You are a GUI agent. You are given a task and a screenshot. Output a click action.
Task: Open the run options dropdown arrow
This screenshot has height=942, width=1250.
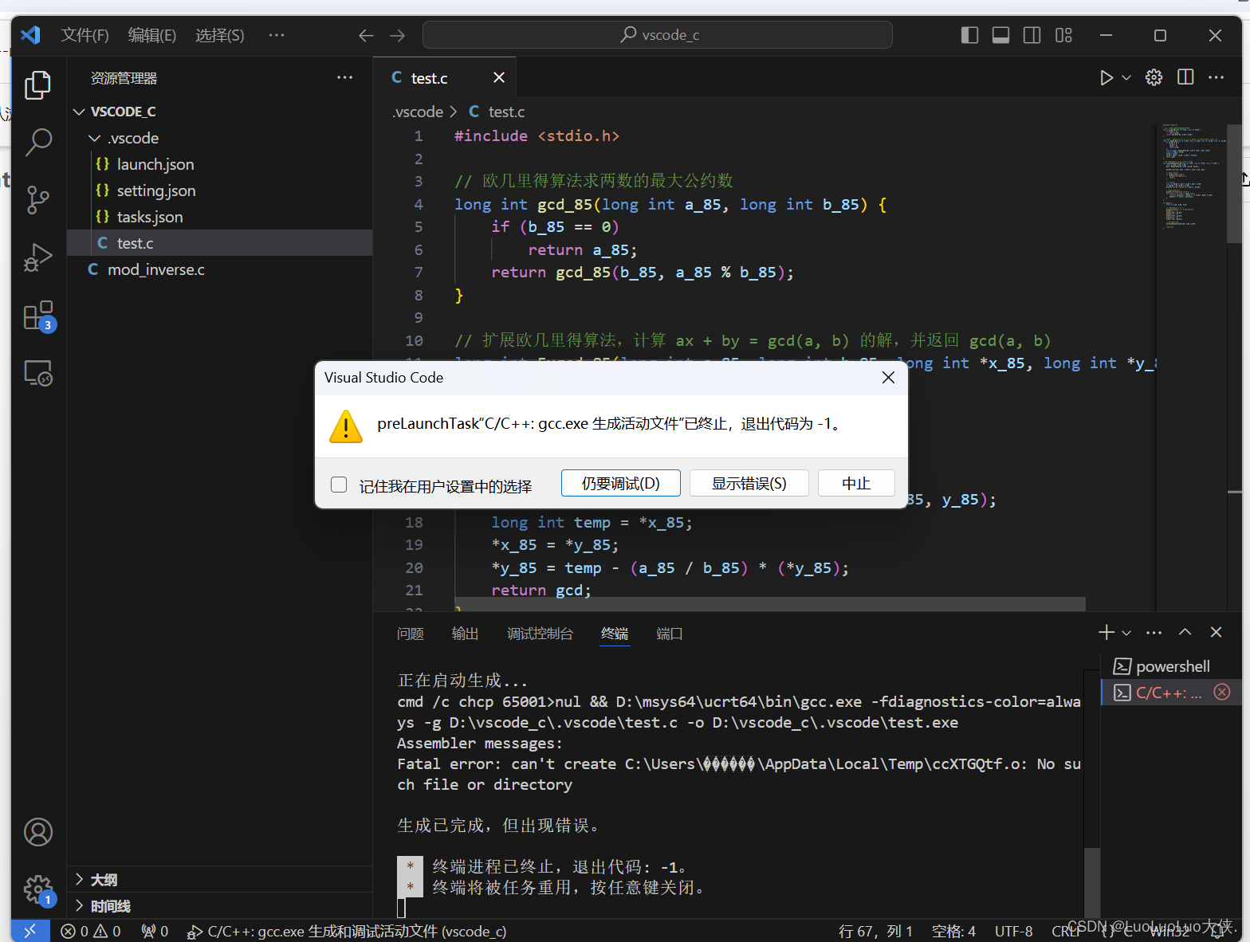point(1126,77)
